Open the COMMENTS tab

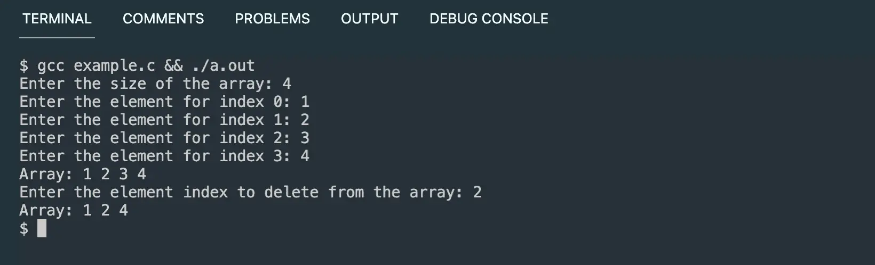(163, 19)
